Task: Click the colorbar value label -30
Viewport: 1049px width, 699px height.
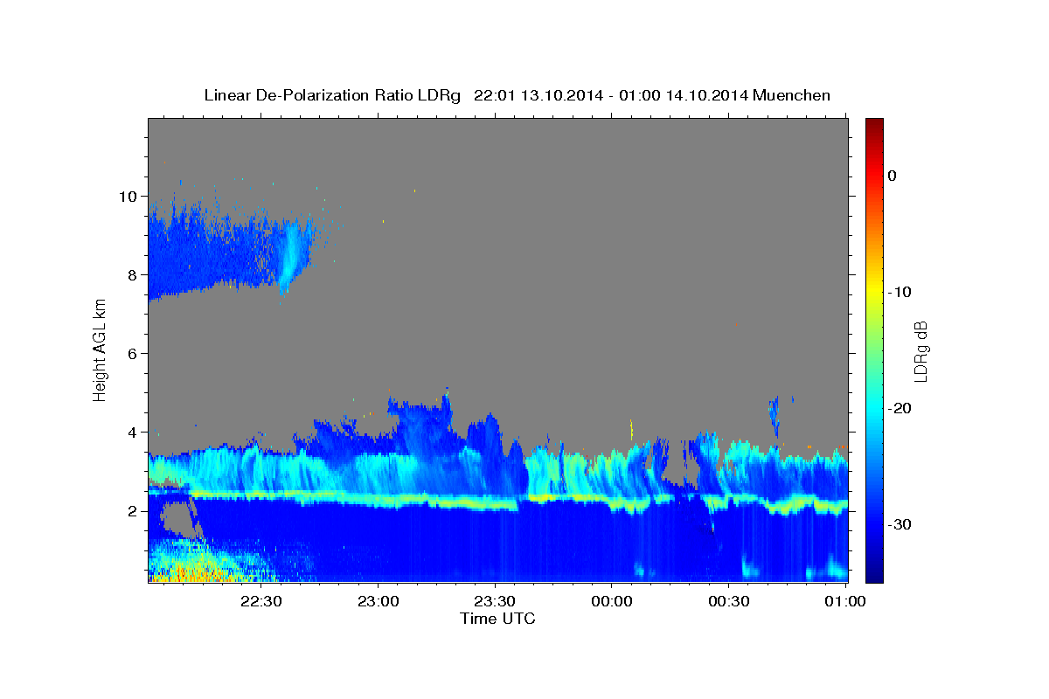Action: [900, 524]
